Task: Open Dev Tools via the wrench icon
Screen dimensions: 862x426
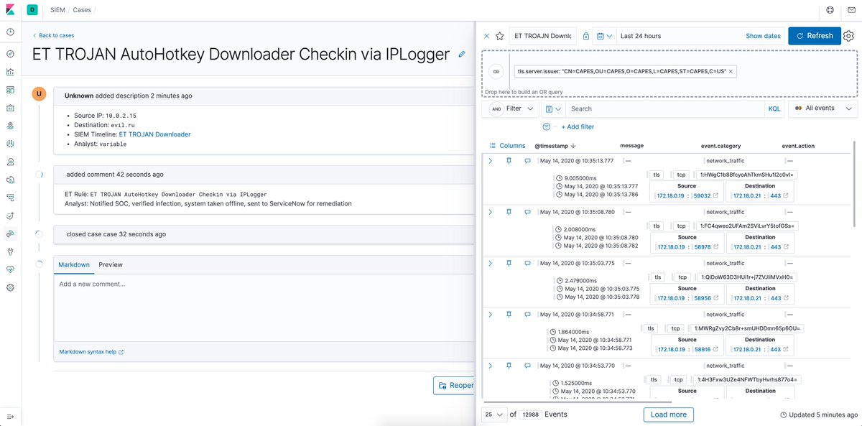Action: [x=9, y=251]
